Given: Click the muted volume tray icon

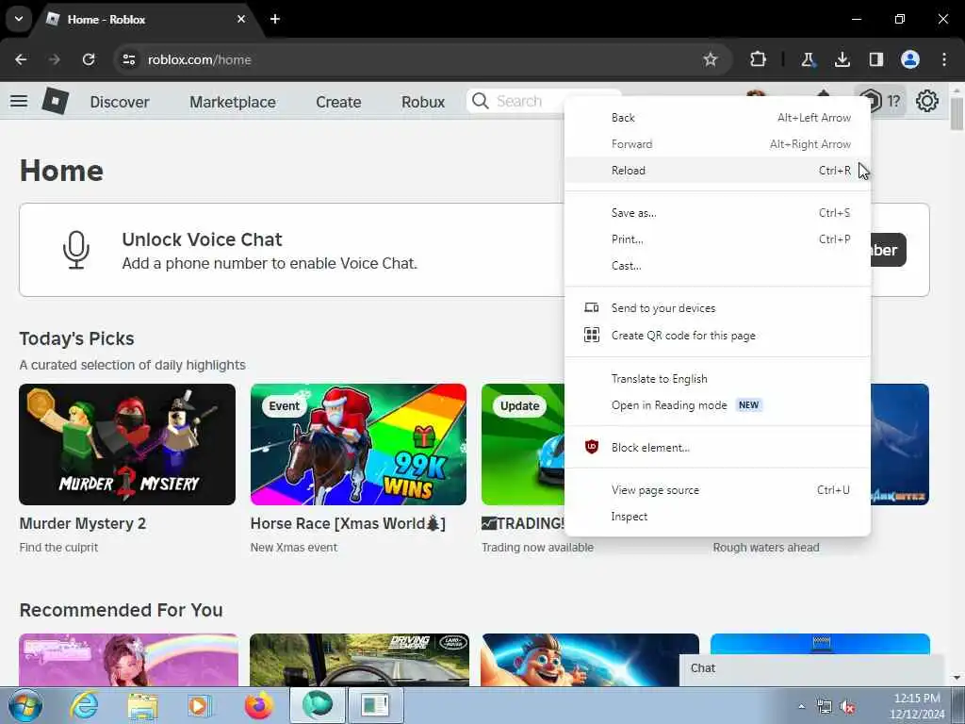Looking at the screenshot, I should tap(848, 707).
